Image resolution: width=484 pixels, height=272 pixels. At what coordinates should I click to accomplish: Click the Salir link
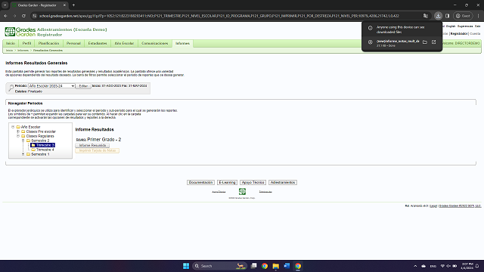[x=477, y=26]
